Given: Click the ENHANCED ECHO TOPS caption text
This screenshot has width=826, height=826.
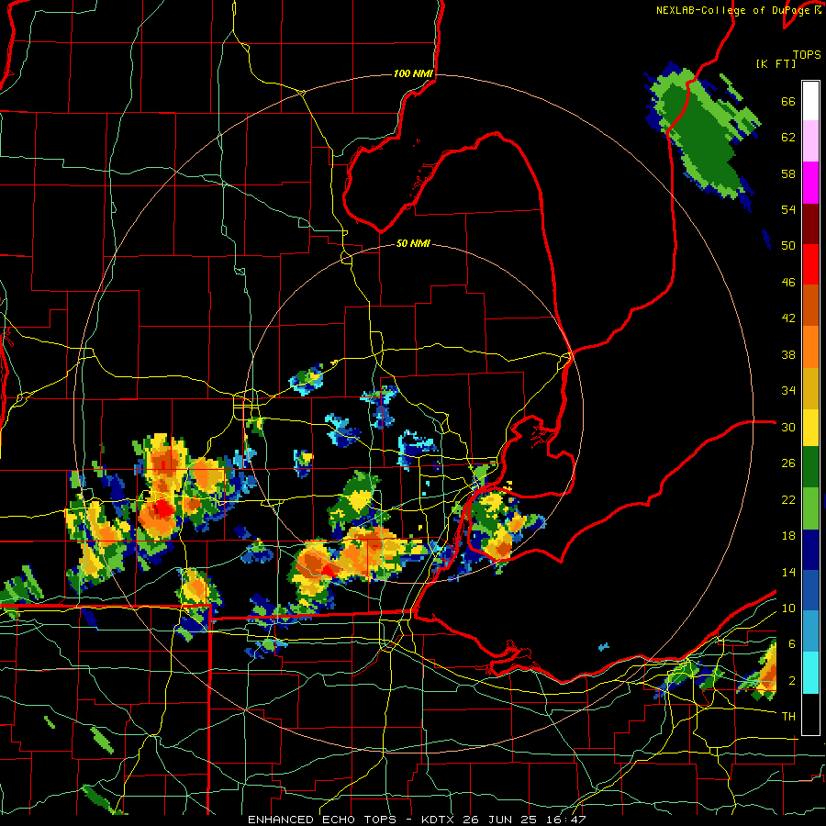Looking at the screenshot, I should tap(322, 820).
